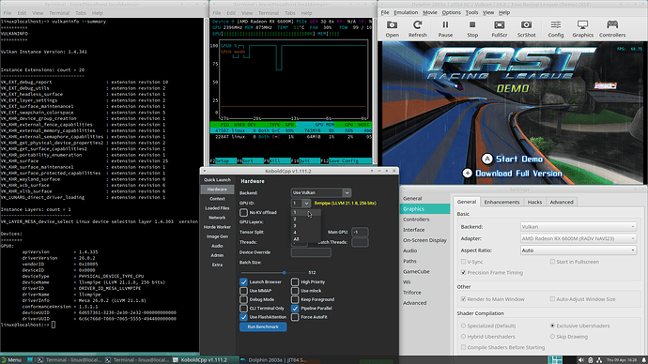This screenshot has width=648, height=364.
Task: Click the A button icon beside Start Demo
Action: [x=487, y=159]
